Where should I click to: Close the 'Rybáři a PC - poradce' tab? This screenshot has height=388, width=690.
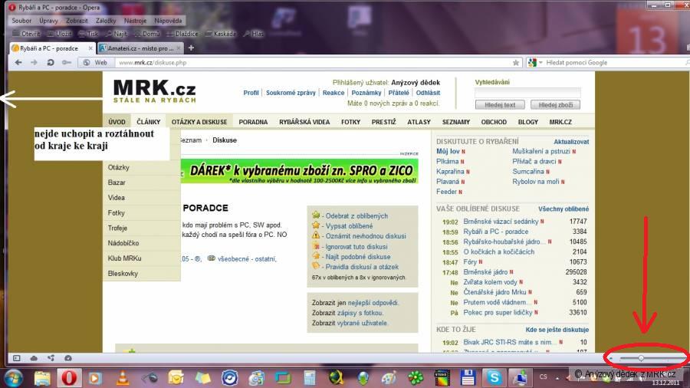click(90, 48)
